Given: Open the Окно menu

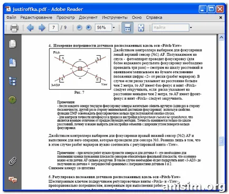Looking at the screenshot, I should click(137, 17).
